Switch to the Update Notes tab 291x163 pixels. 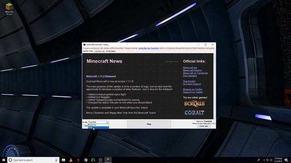pos(88,51)
